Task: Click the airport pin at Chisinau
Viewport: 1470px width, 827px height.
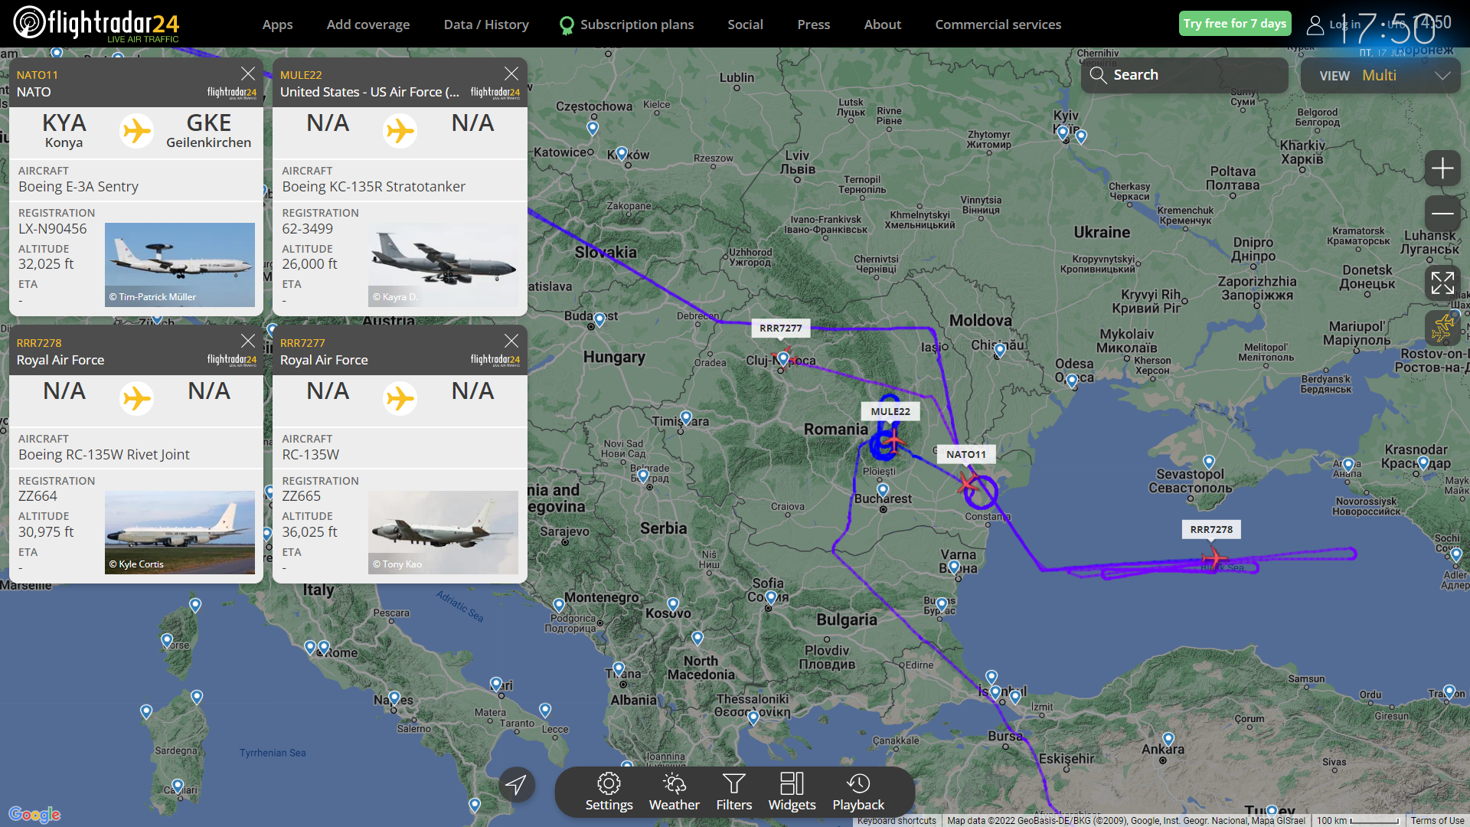Action: (999, 351)
